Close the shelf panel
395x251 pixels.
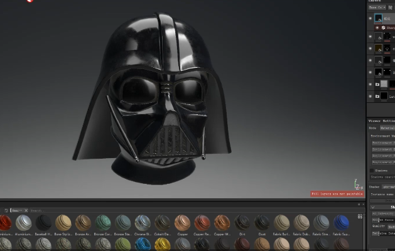point(363,205)
